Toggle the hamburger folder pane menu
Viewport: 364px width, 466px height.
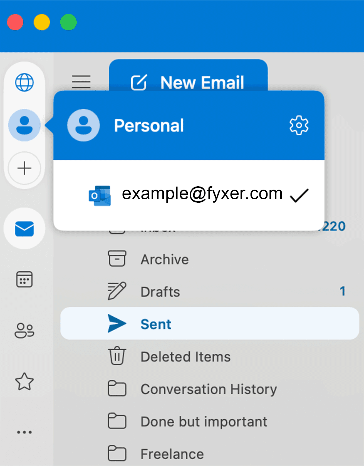point(81,82)
